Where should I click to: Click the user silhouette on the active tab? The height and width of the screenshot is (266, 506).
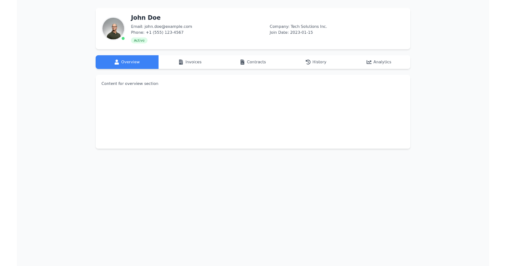(116, 62)
